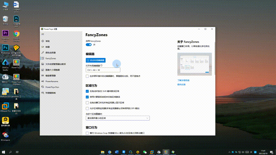
Task: Click the FancyZones preview image
Action: click(194, 64)
